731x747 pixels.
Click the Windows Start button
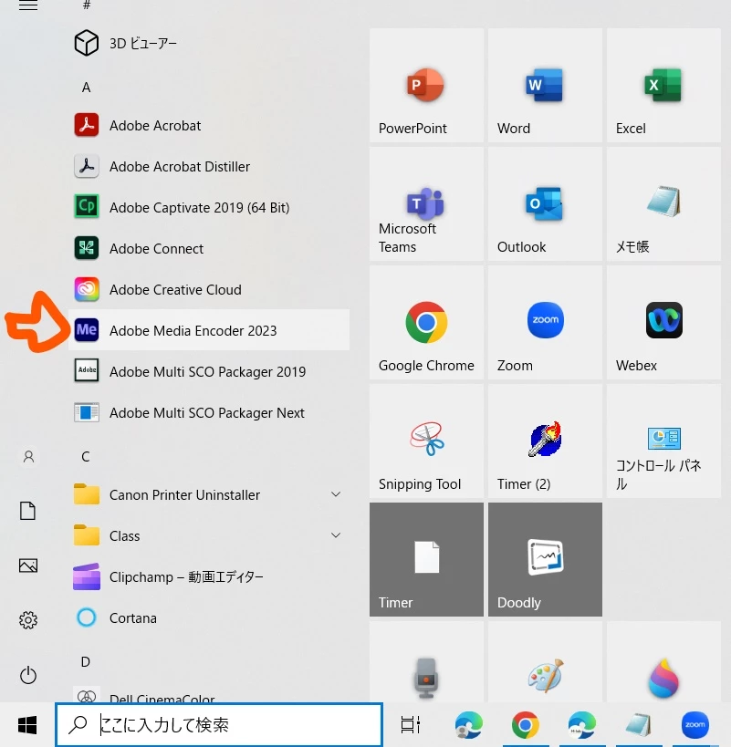click(x=27, y=725)
